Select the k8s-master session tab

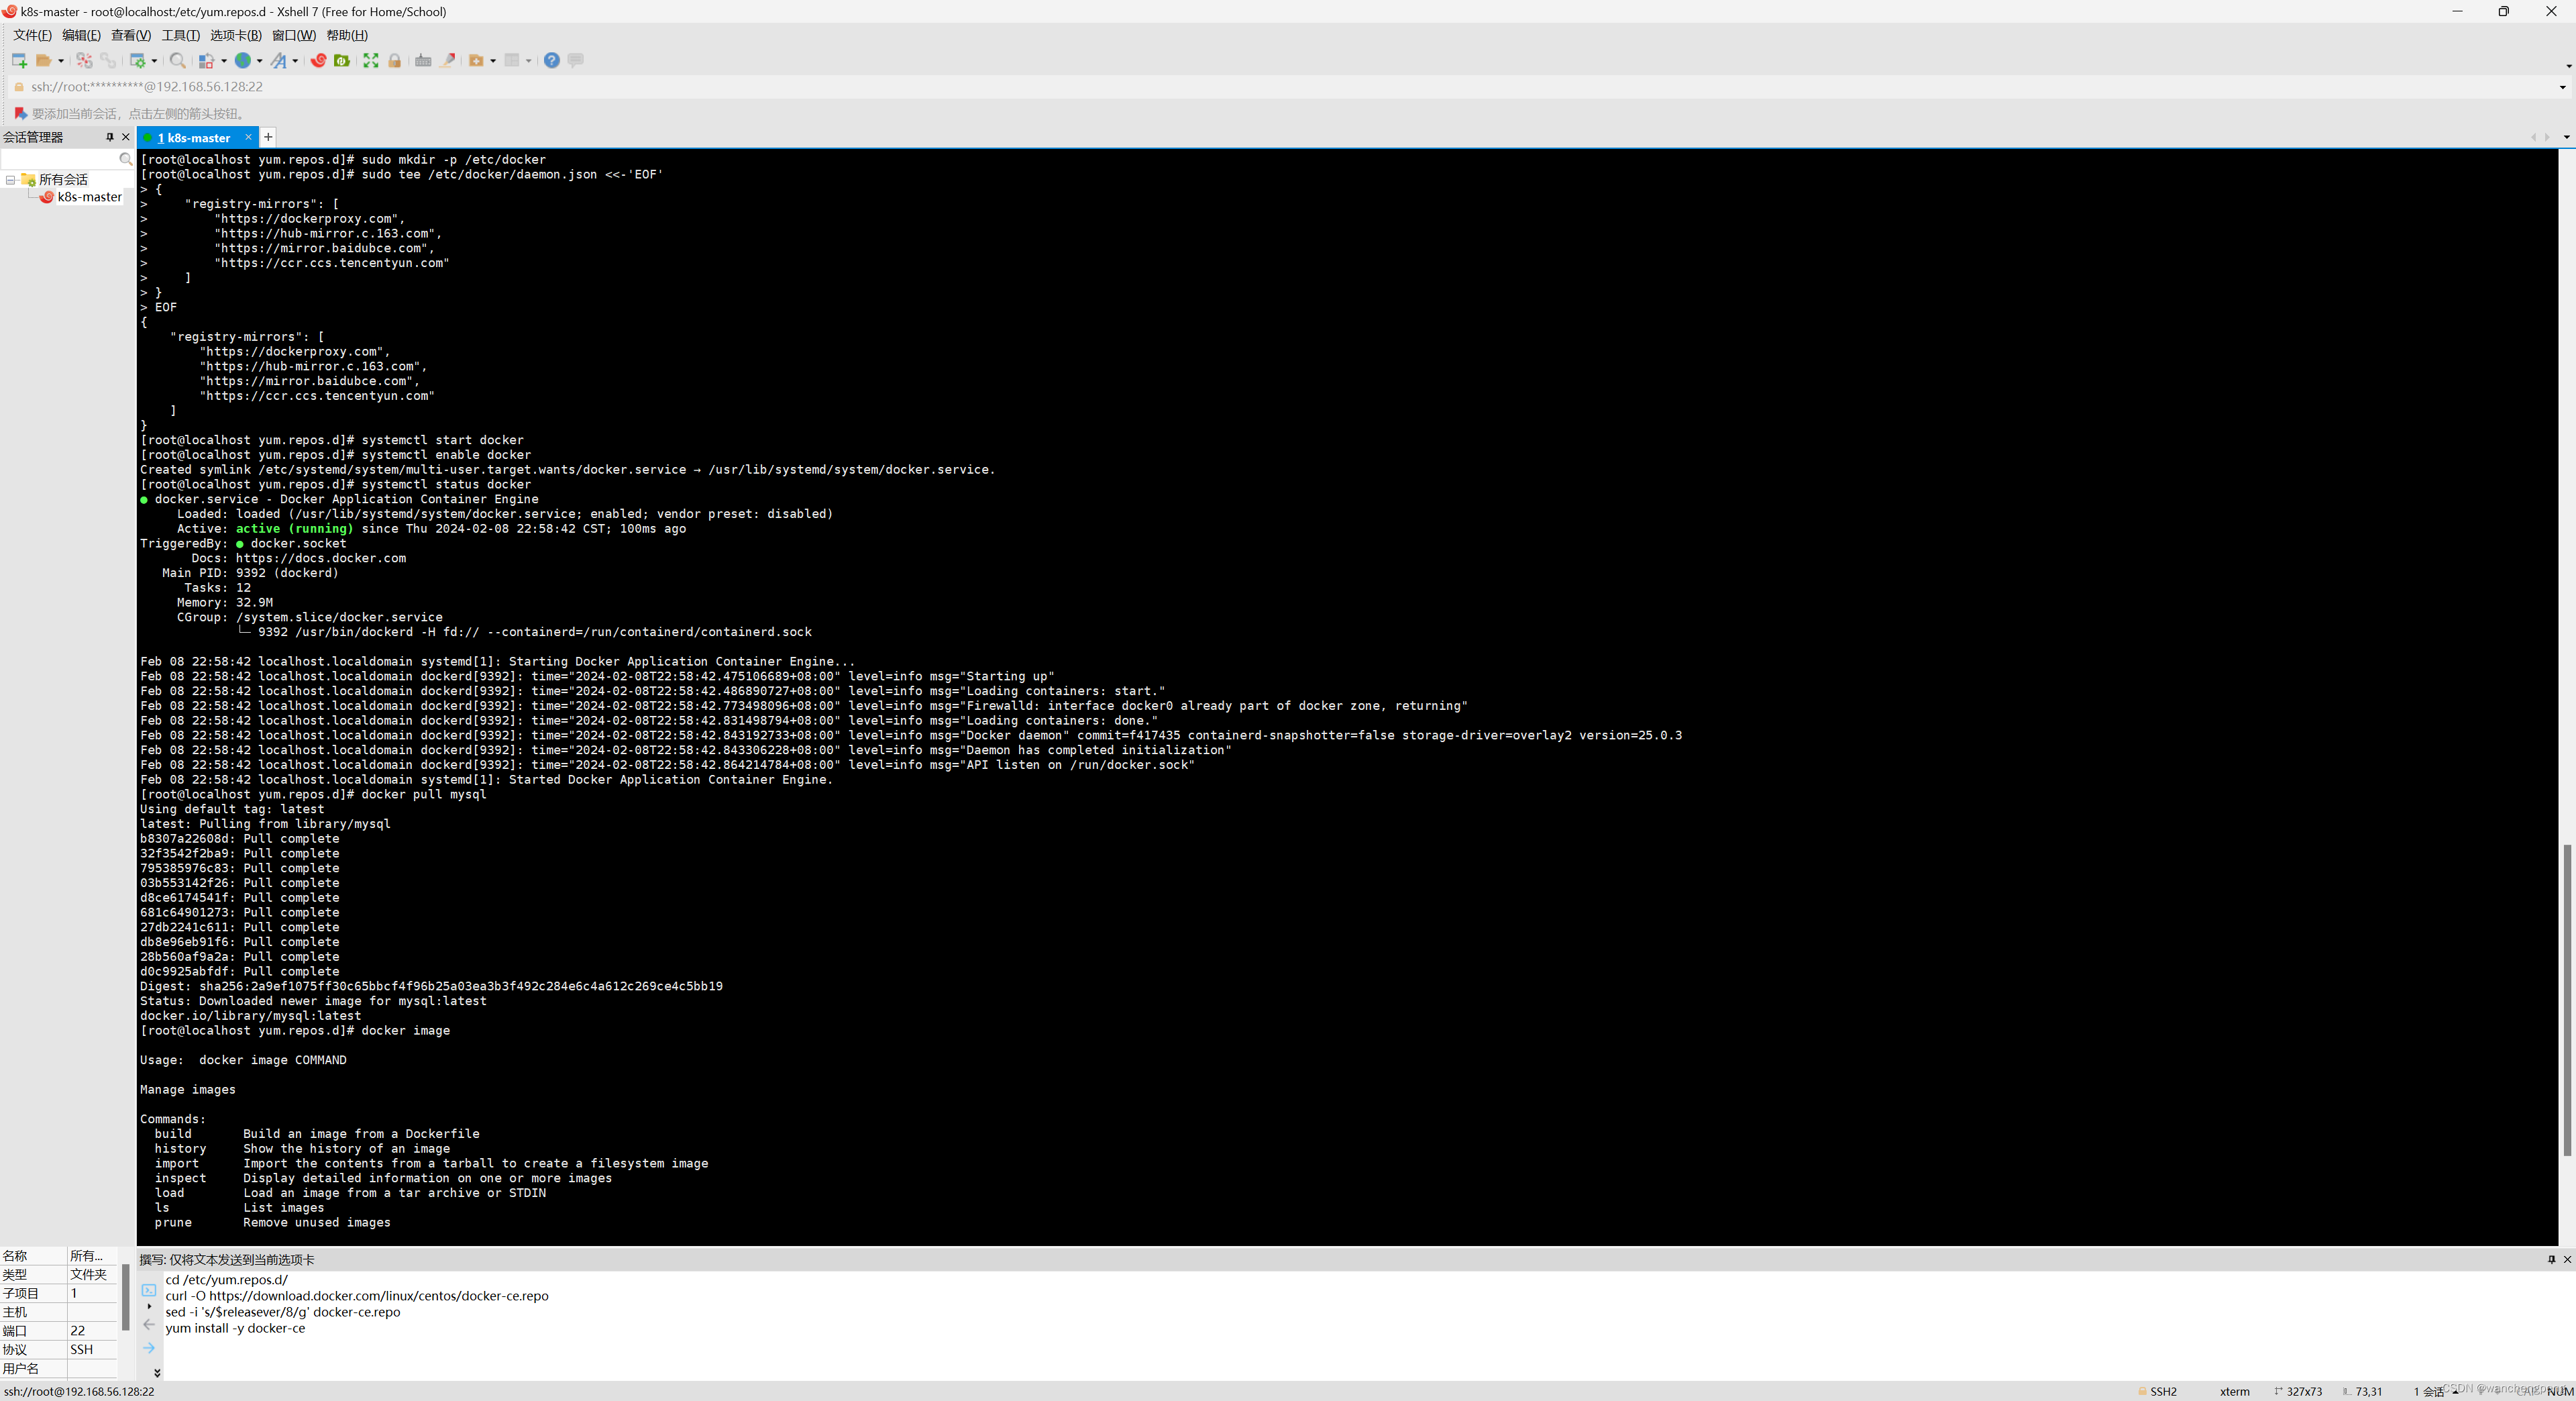(196, 137)
